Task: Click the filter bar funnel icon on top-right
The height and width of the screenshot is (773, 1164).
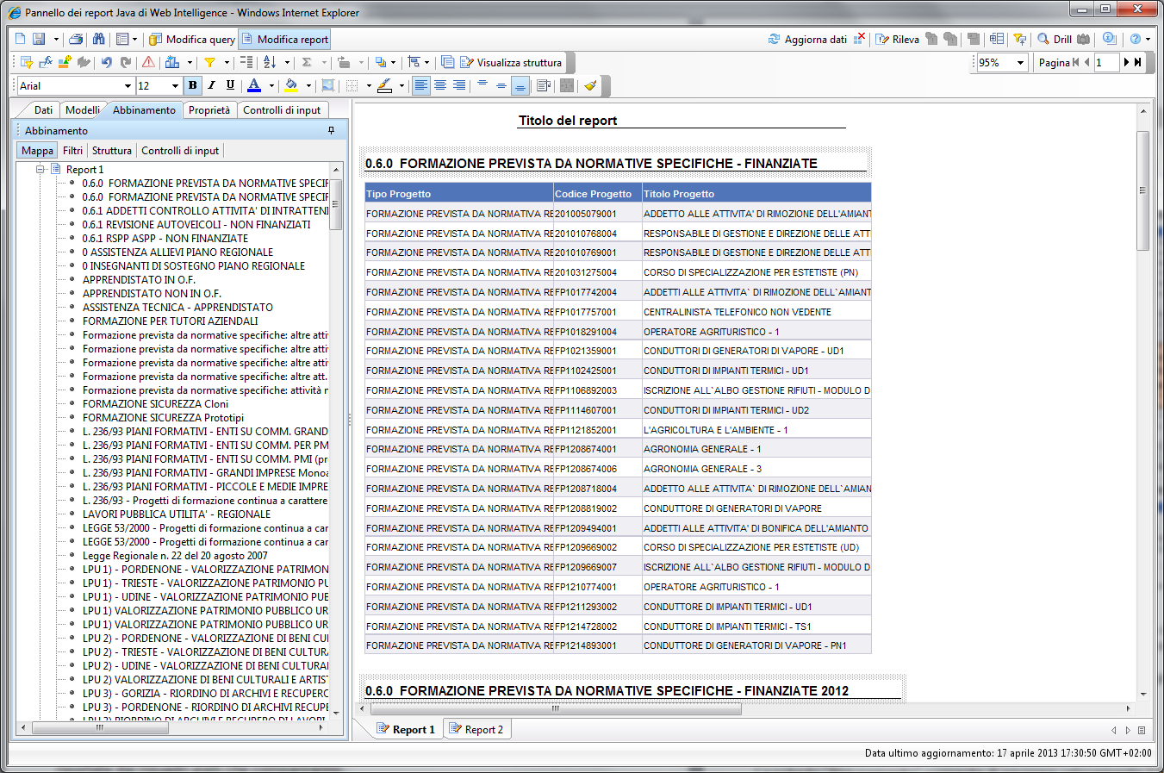Action: pyautogui.click(x=1020, y=40)
